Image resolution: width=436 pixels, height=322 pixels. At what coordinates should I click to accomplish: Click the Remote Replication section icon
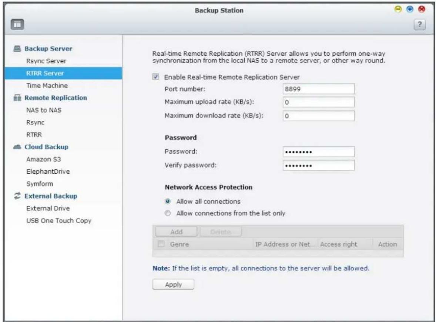click(x=17, y=98)
